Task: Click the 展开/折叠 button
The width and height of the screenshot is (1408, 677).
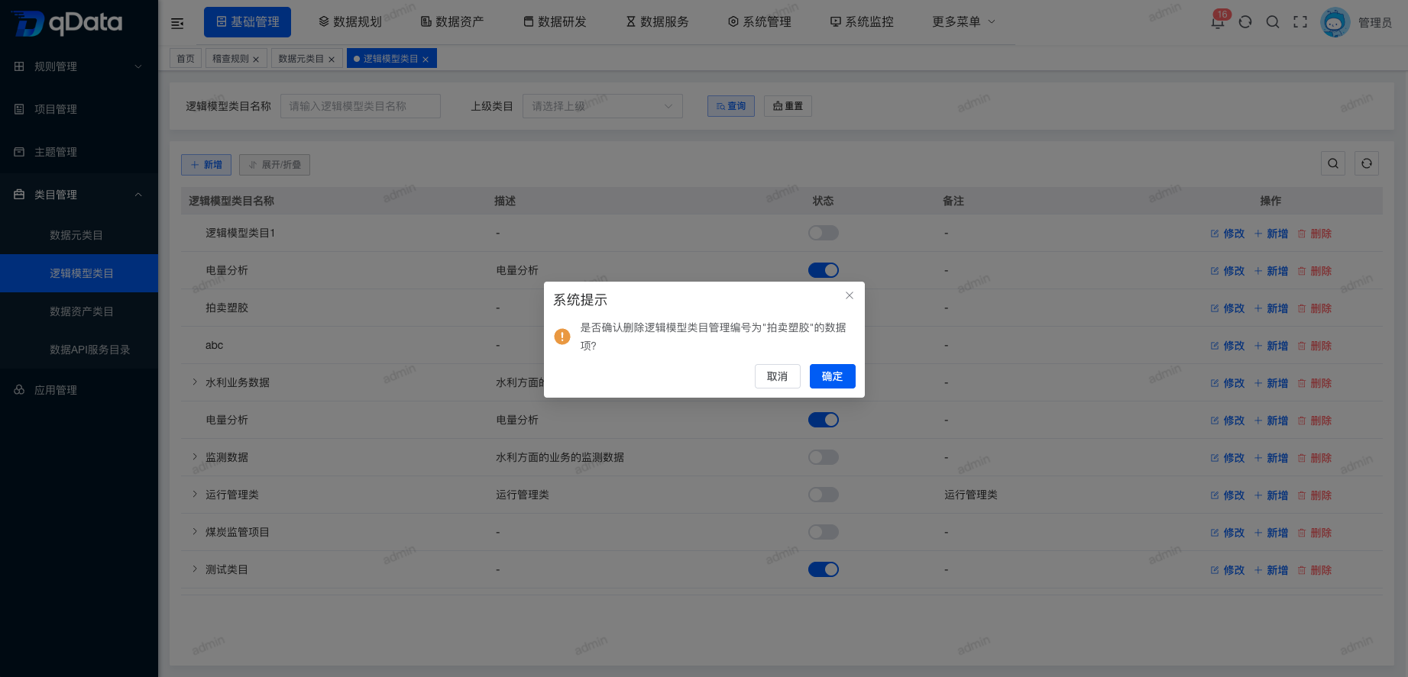Action: click(x=274, y=165)
